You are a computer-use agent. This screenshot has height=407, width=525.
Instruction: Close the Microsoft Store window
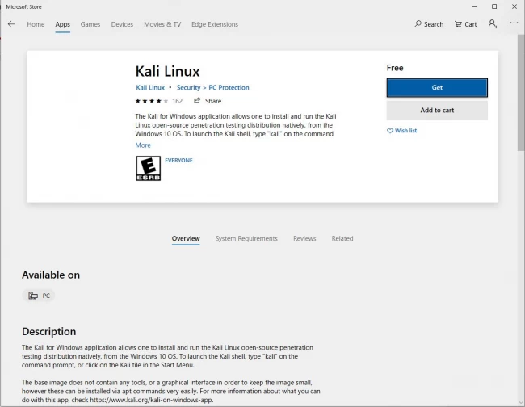[x=514, y=6]
